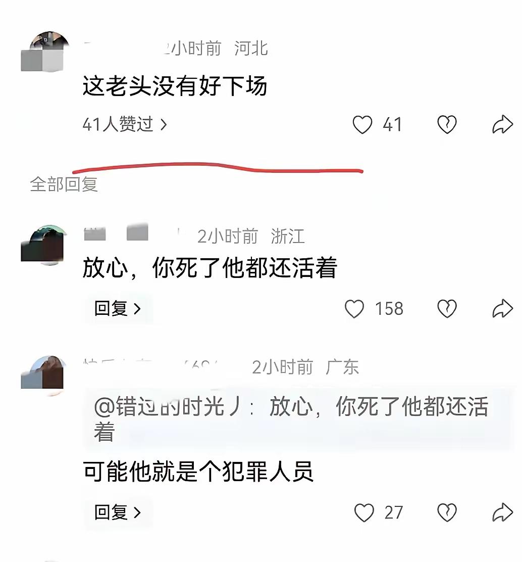Screen dimensions: 522x562
Task: Share the comment '这老头没有好下场'
Action: click(503, 124)
